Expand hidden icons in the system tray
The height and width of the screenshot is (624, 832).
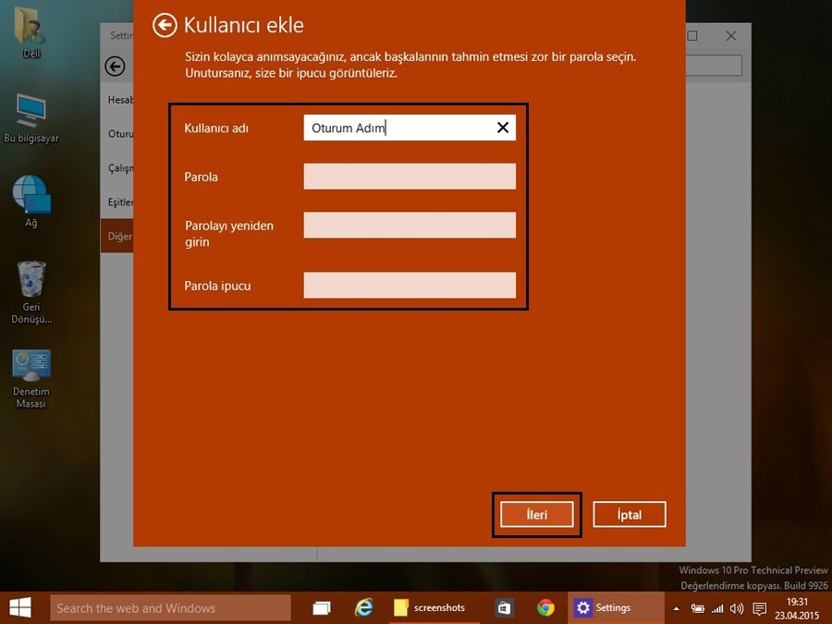click(677, 607)
